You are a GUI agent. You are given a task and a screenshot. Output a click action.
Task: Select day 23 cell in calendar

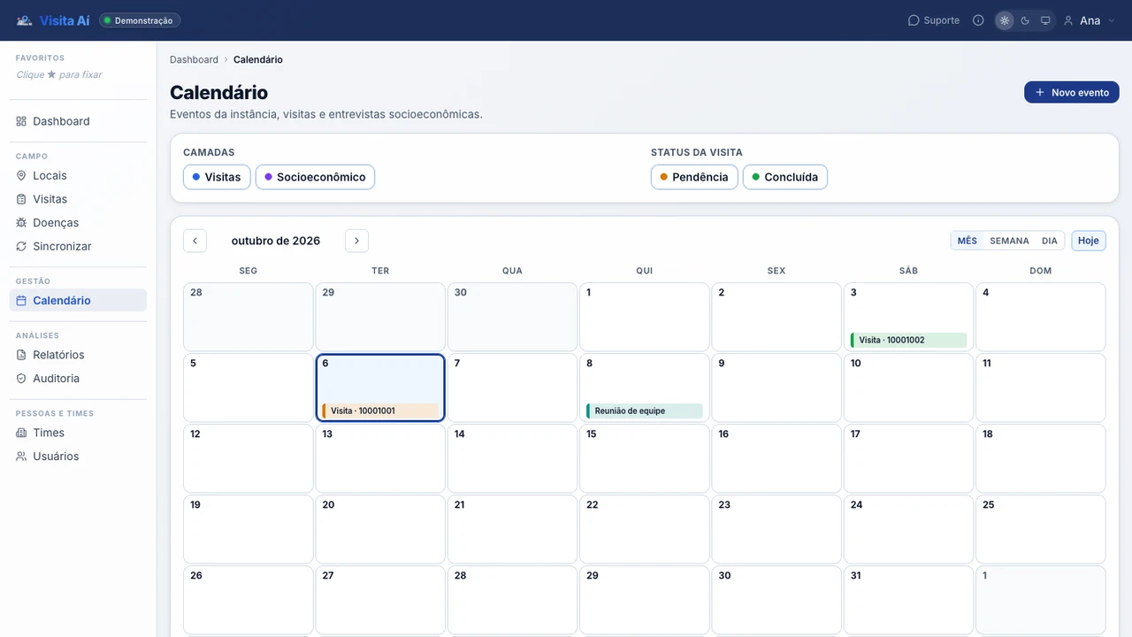[x=776, y=529]
